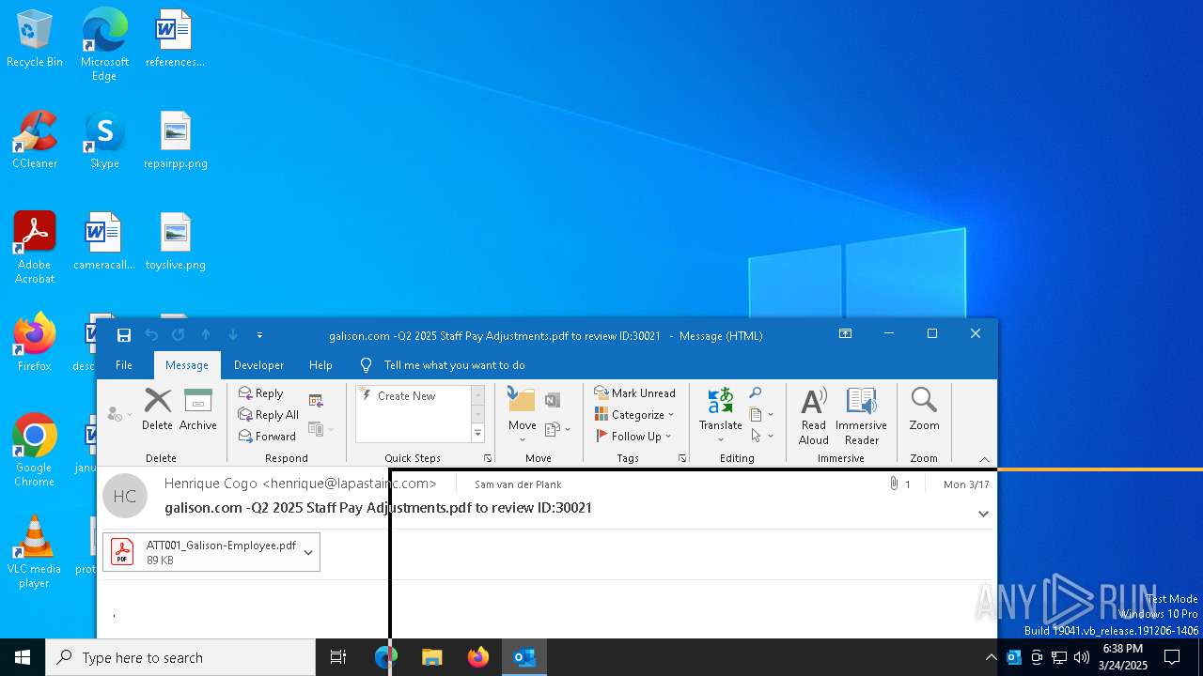This screenshot has height=676, width=1203.
Task: Open the Help tab
Action: [x=320, y=365]
